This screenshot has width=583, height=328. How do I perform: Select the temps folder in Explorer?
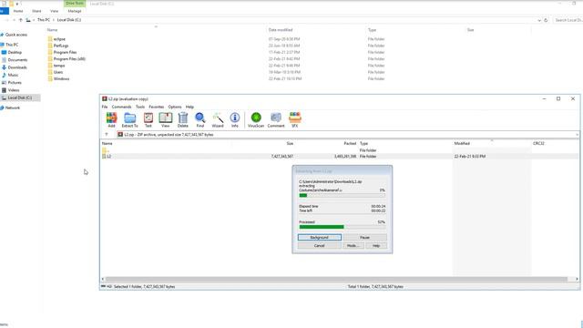[x=59, y=66]
